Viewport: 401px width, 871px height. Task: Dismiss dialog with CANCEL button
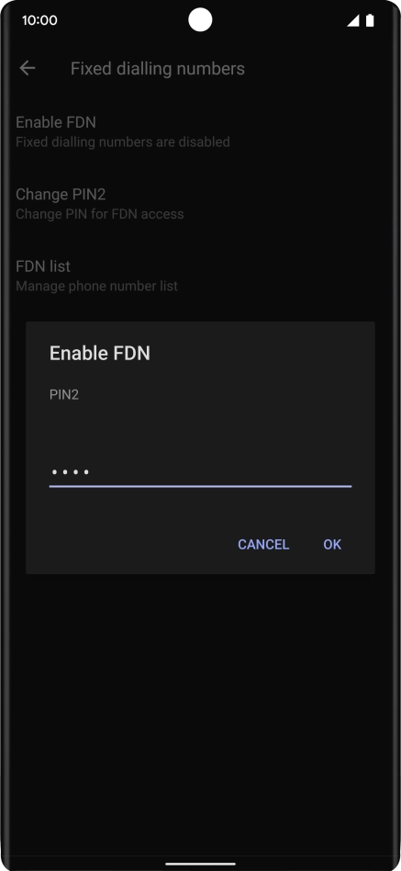[x=263, y=544]
